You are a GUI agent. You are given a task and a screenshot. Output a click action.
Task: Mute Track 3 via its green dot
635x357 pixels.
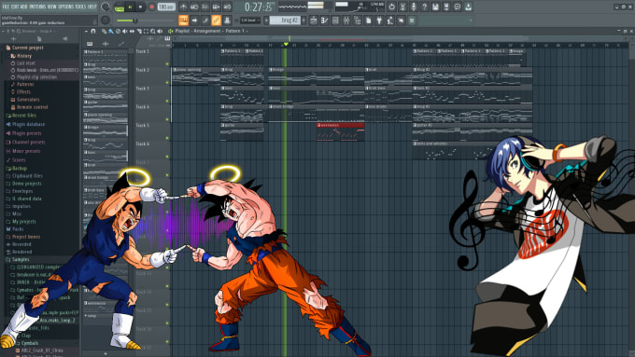[x=167, y=101]
